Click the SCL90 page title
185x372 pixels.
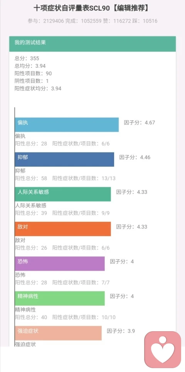92,8
